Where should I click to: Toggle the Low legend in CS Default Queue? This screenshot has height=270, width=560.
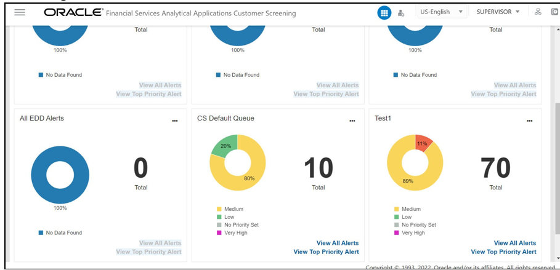click(225, 217)
